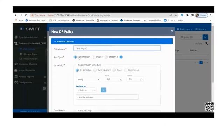This screenshot has height=126, width=224.
Task: Open the Settings menu in header
Action: coord(184,29)
